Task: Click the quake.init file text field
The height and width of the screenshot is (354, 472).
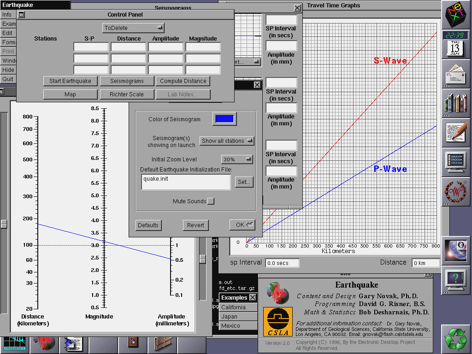Action: coord(186,182)
